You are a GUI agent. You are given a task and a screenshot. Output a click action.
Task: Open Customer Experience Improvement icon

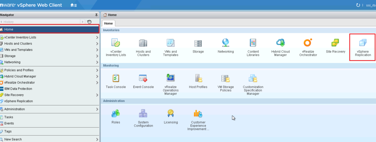coord(198,114)
